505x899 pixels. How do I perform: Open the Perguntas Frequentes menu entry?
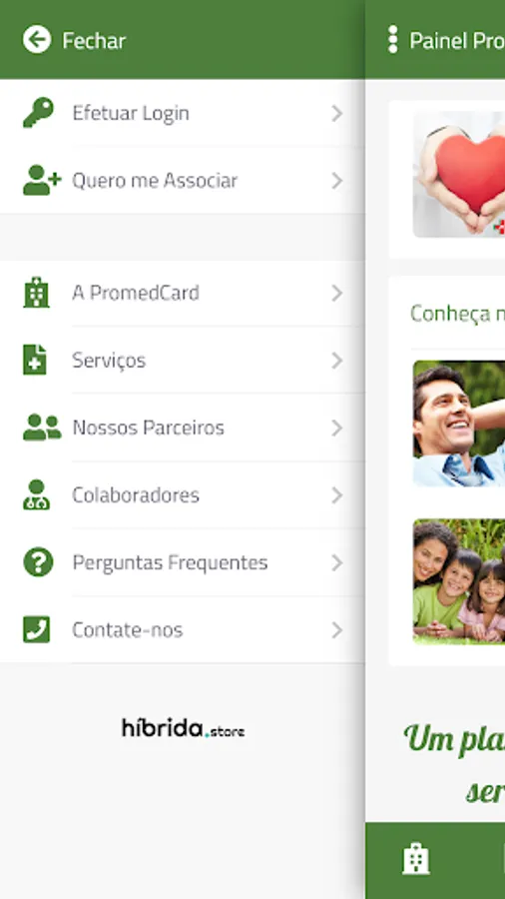(182, 562)
